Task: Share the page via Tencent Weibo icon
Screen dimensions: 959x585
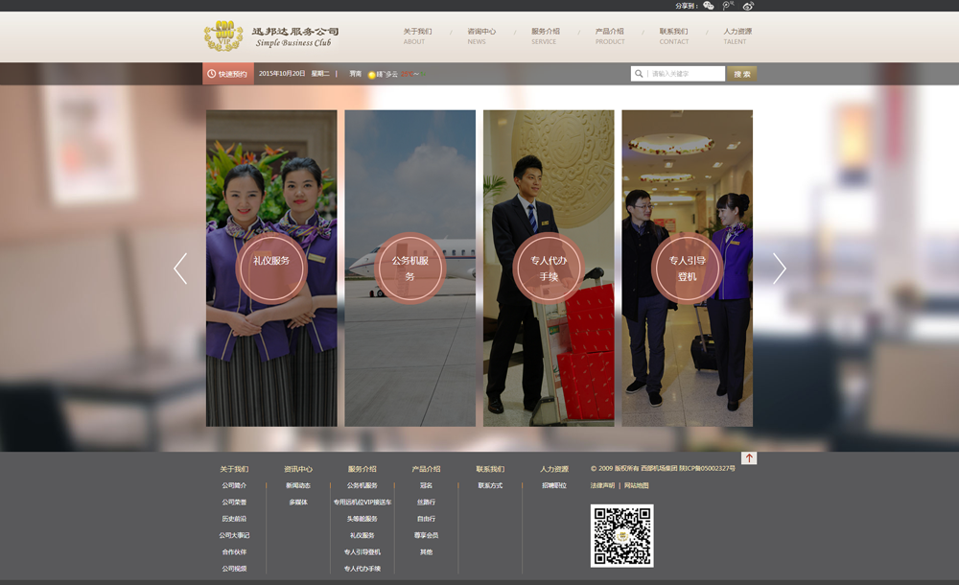Action: coord(728,6)
